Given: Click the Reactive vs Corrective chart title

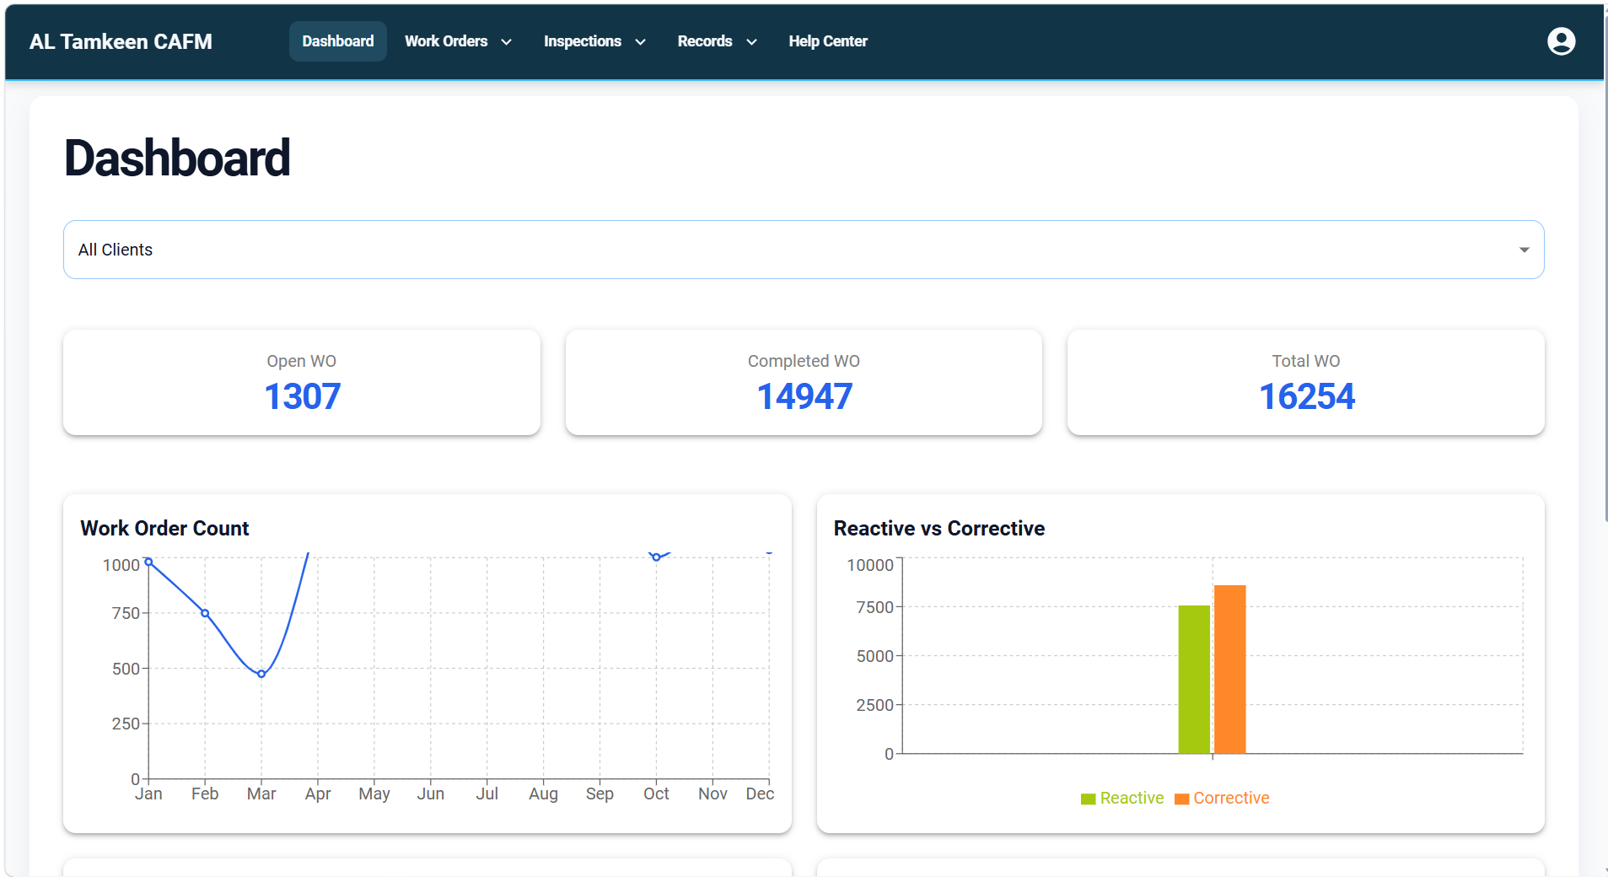Looking at the screenshot, I should coord(939,528).
